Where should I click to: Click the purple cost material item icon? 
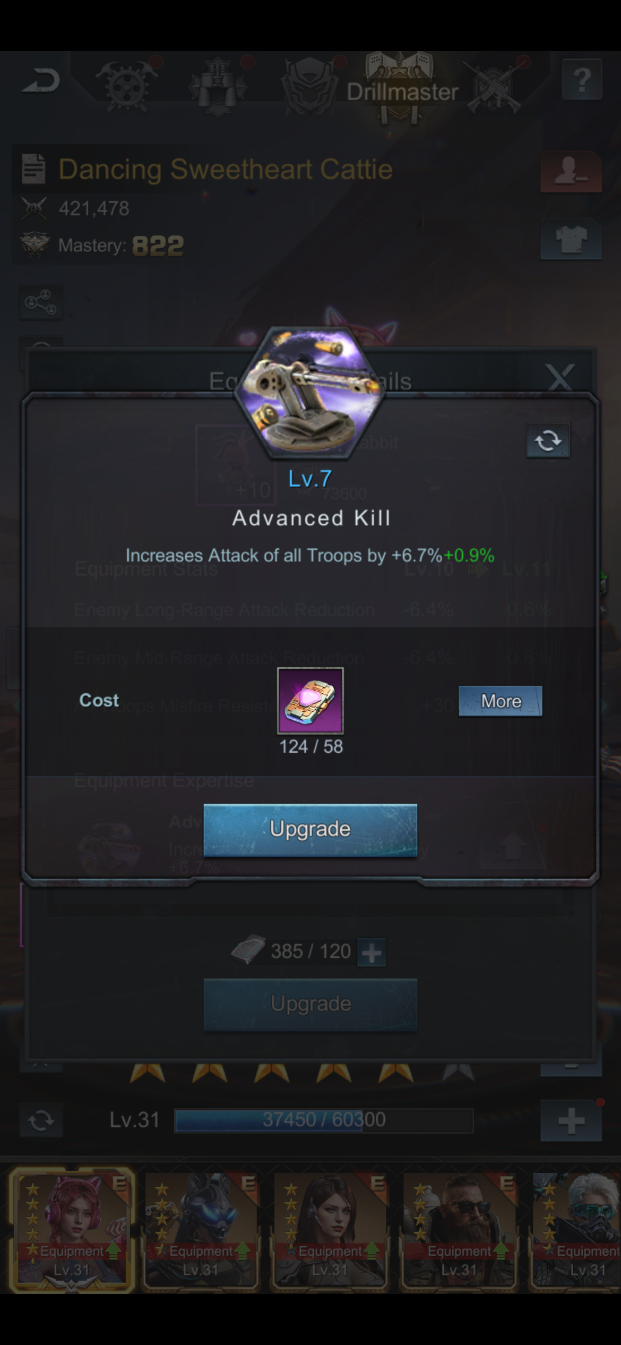point(310,701)
